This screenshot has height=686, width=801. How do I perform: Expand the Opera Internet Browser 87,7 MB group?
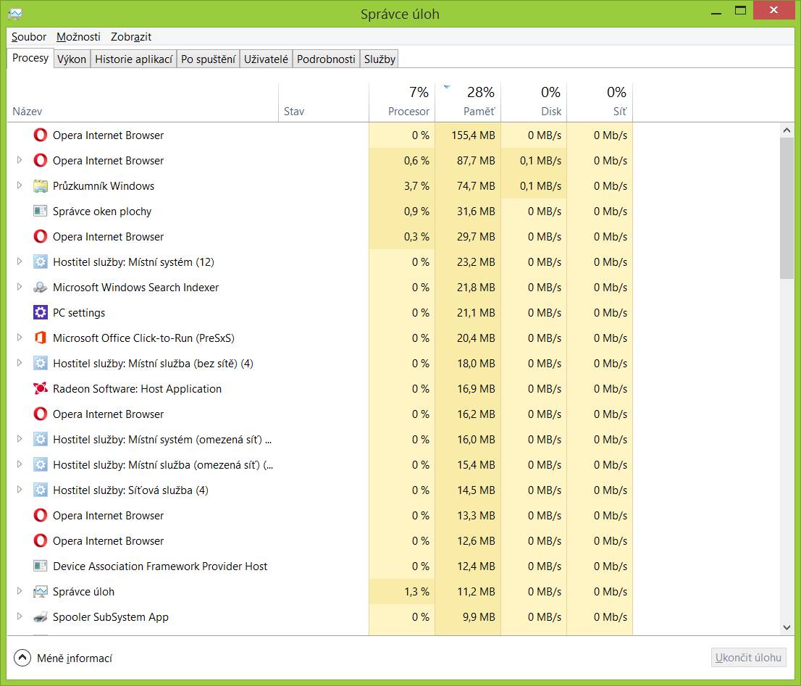click(x=20, y=160)
